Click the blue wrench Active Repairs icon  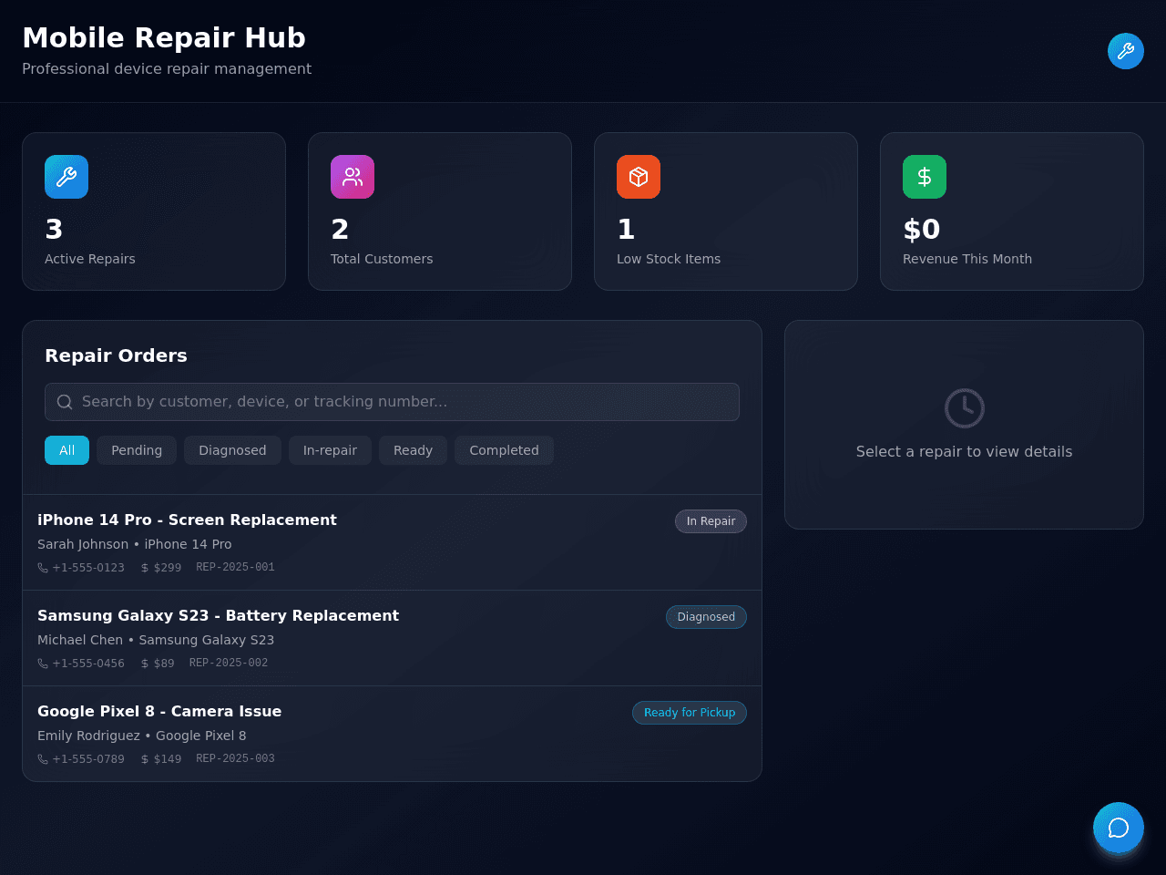pos(66,177)
